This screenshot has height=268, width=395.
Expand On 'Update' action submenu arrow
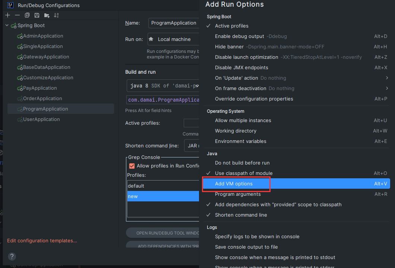pos(387,78)
